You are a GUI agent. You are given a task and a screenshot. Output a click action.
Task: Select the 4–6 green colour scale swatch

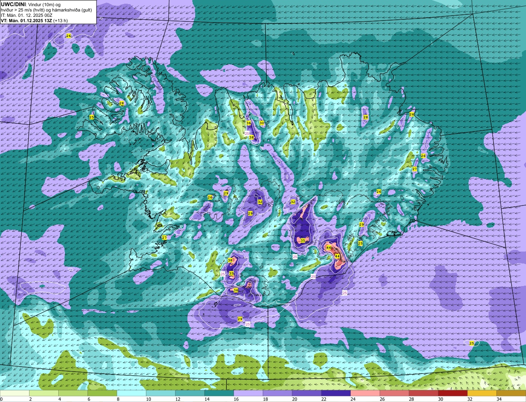[x=73, y=393]
